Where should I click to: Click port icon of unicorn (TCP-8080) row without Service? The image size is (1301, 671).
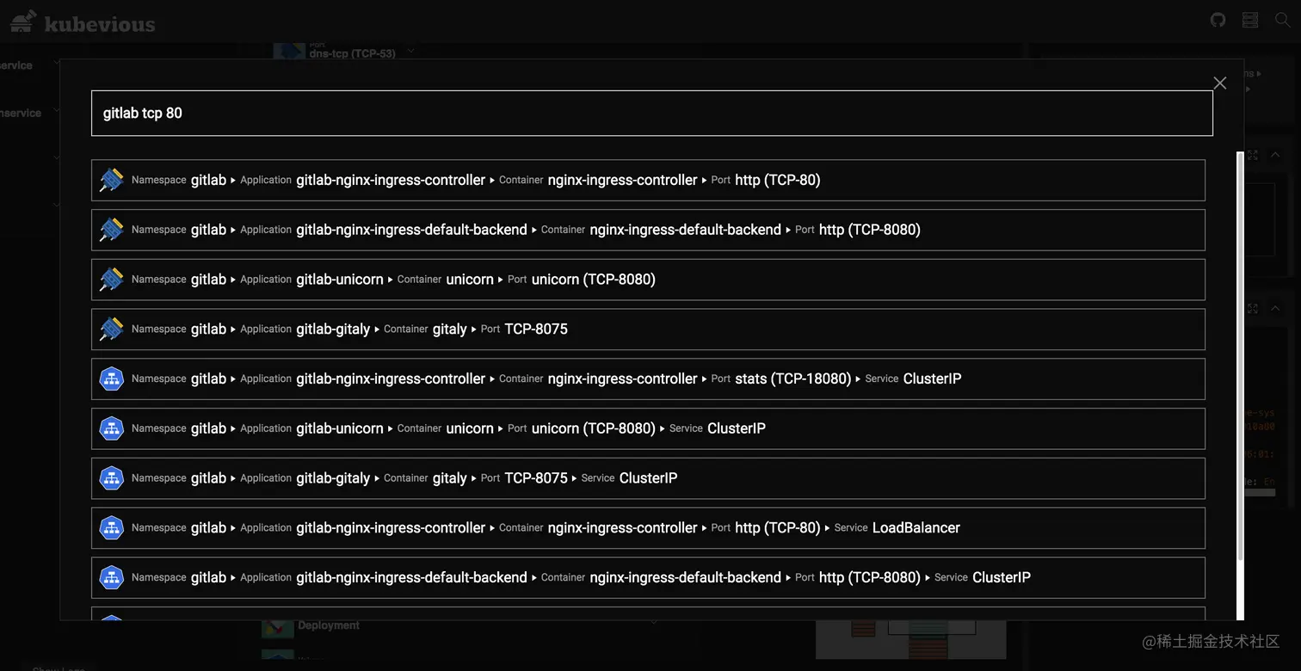(x=112, y=280)
